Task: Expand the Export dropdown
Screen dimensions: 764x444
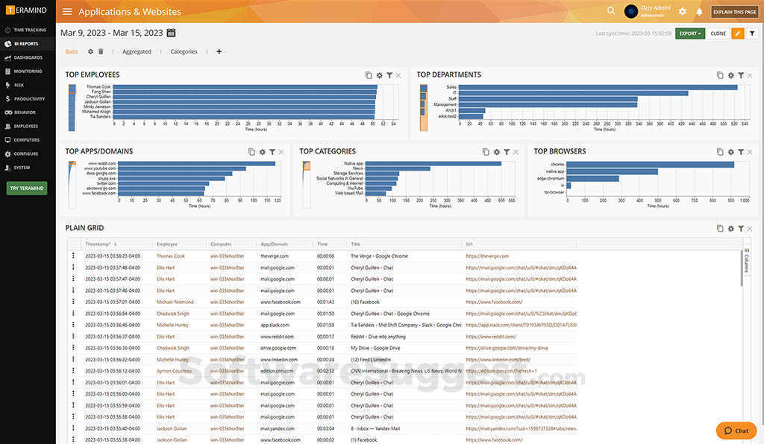Action: coord(689,34)
